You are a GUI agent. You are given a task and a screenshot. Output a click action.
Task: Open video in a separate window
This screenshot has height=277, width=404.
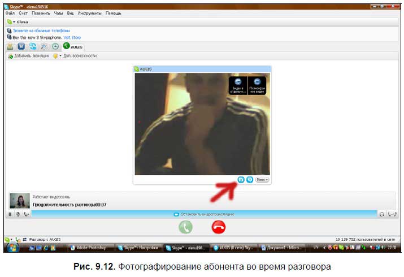[237, 85]
